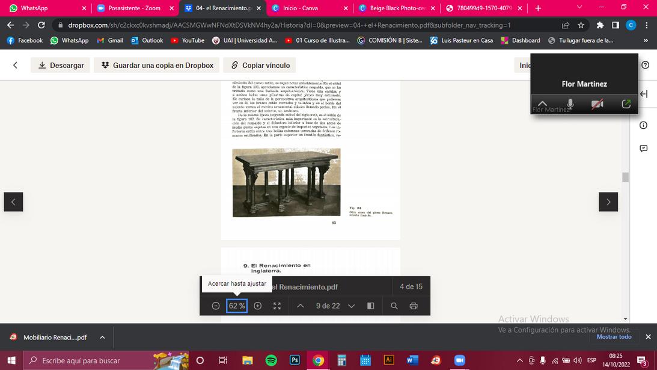
Task: Go to next page using down chevron
Action: tap(352, 306)
